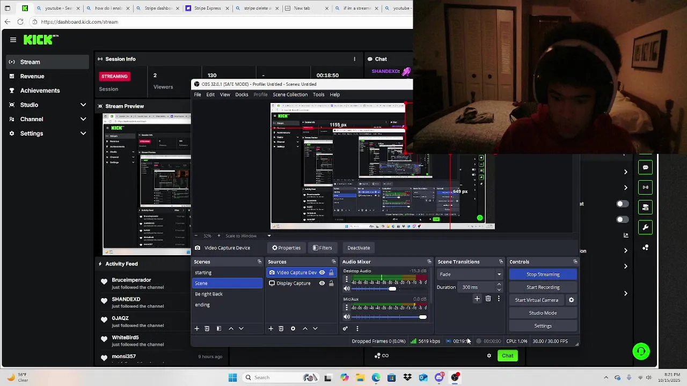Open Kick chat settings gear beside Chat button
This screenshot has width=687, height=386.
489,355
